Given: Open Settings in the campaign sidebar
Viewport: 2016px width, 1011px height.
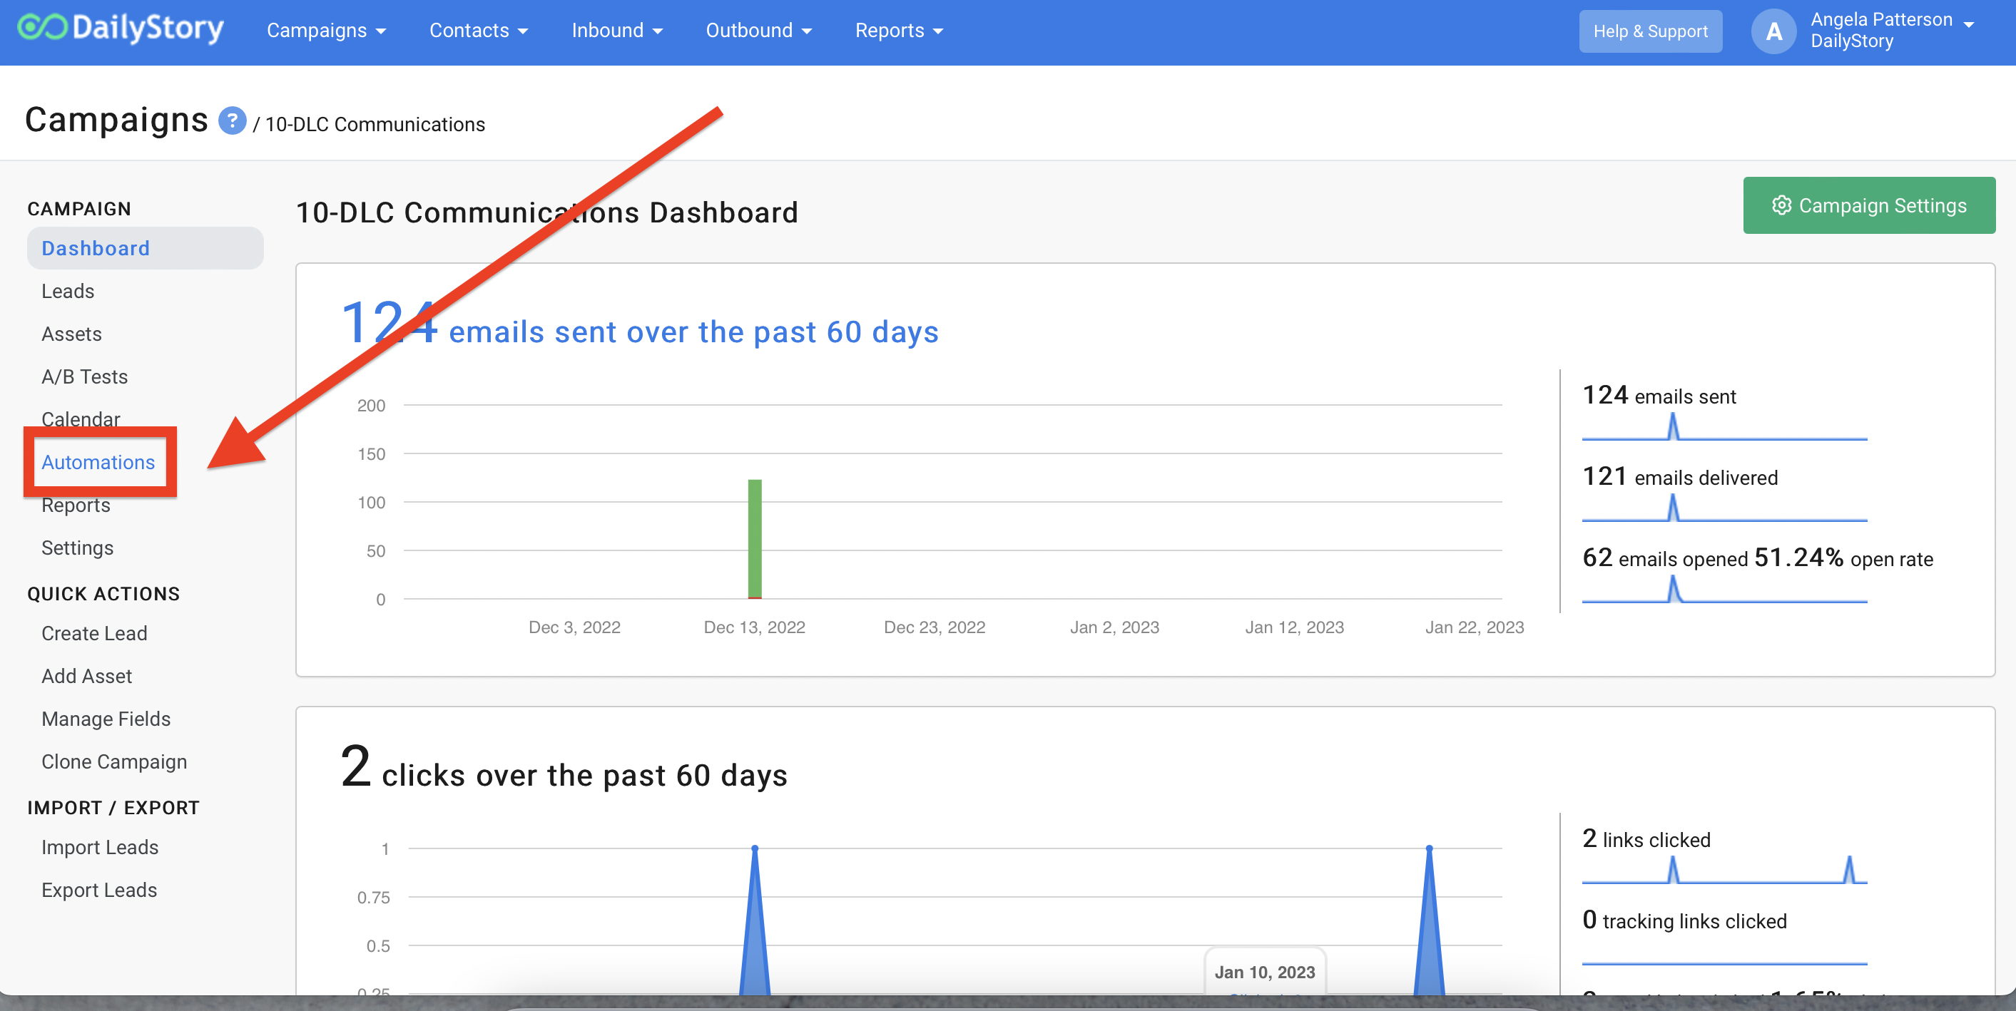Looking at the screenshot, I should click(78, 548).
